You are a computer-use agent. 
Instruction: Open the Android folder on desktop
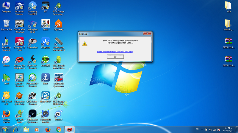point(228,25)
